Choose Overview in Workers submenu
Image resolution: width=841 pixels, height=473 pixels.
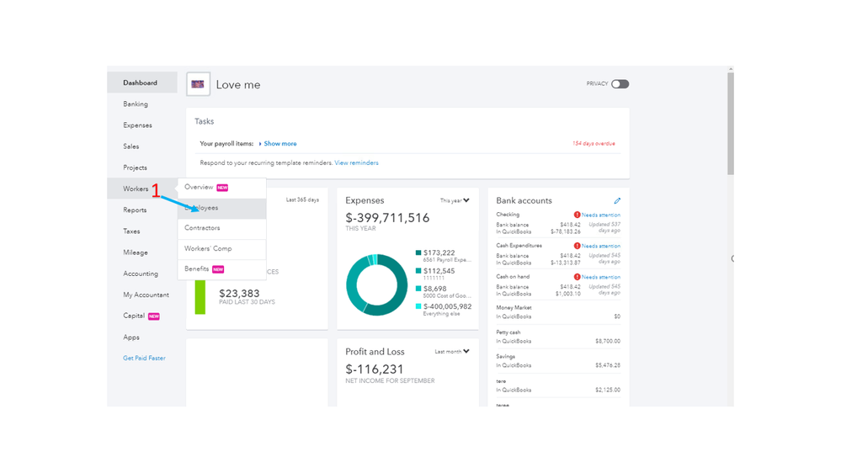pos(222,187)
